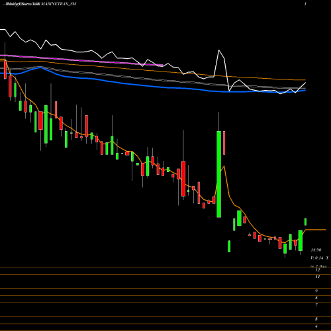Click the tallest green candlestick body
The width and height of the screenshot is (331, 331).
point(218,174)
